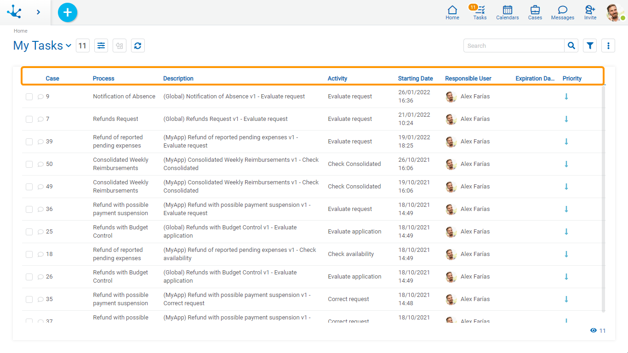628x353 pixels.
Task: Go to Home in top navigation
Action: 452,12
